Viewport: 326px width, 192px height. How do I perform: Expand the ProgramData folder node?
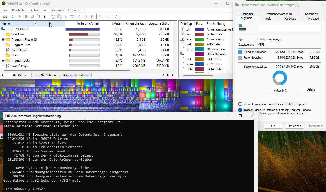coord(3,60)
